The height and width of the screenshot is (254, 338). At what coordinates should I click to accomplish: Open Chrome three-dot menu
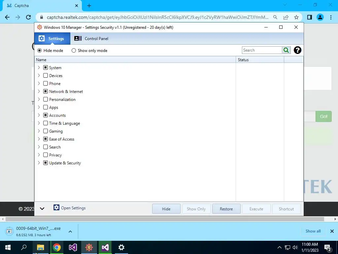331,17
